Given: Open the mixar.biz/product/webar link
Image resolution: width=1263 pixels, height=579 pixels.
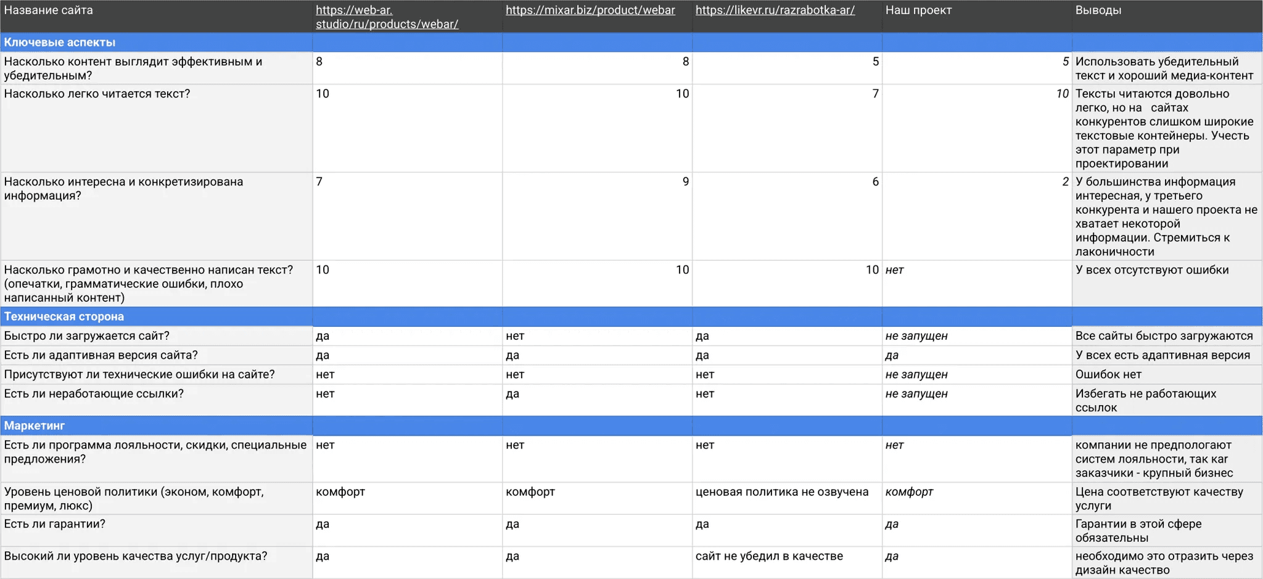Looking at the screenshot, I should [x=590, y=10].
